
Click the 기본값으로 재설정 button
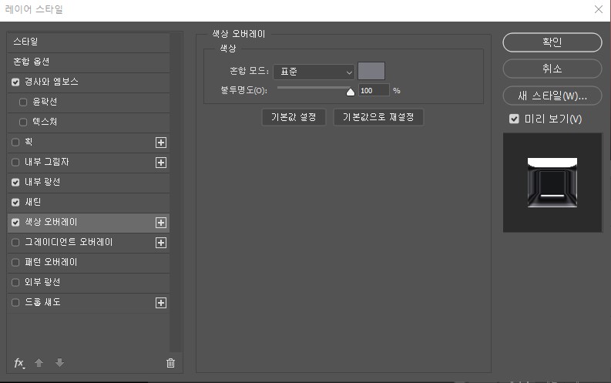click(x=378, y=117)
